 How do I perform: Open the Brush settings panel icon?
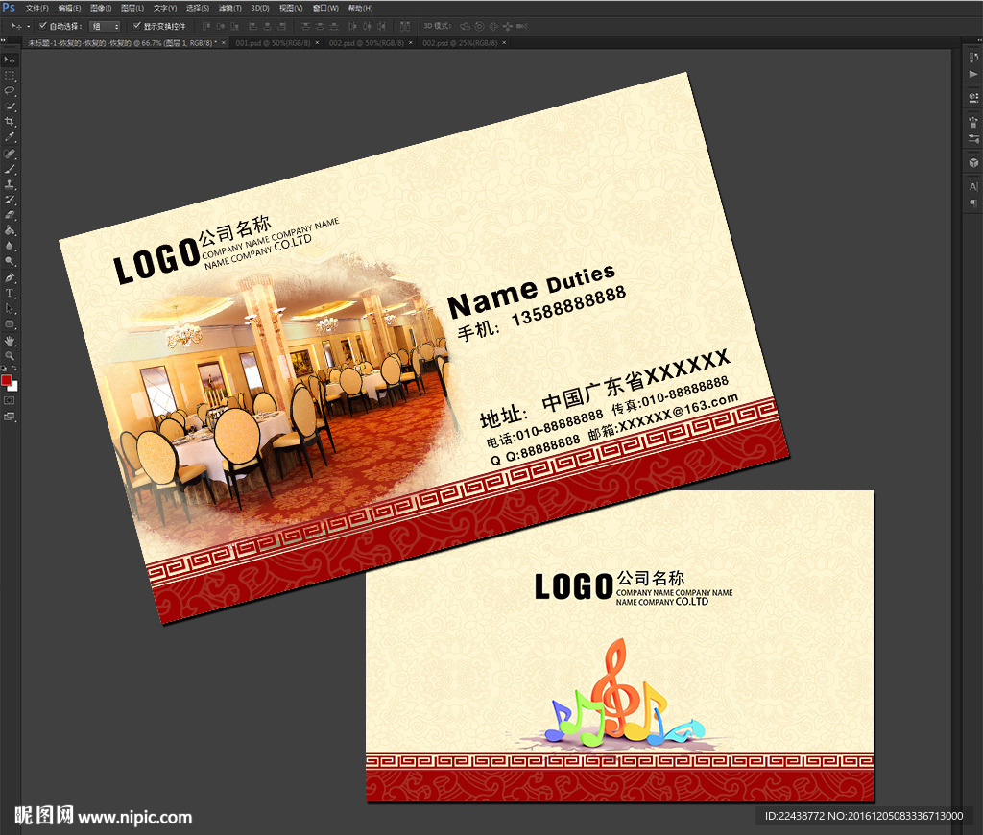[x=973, y=138]
